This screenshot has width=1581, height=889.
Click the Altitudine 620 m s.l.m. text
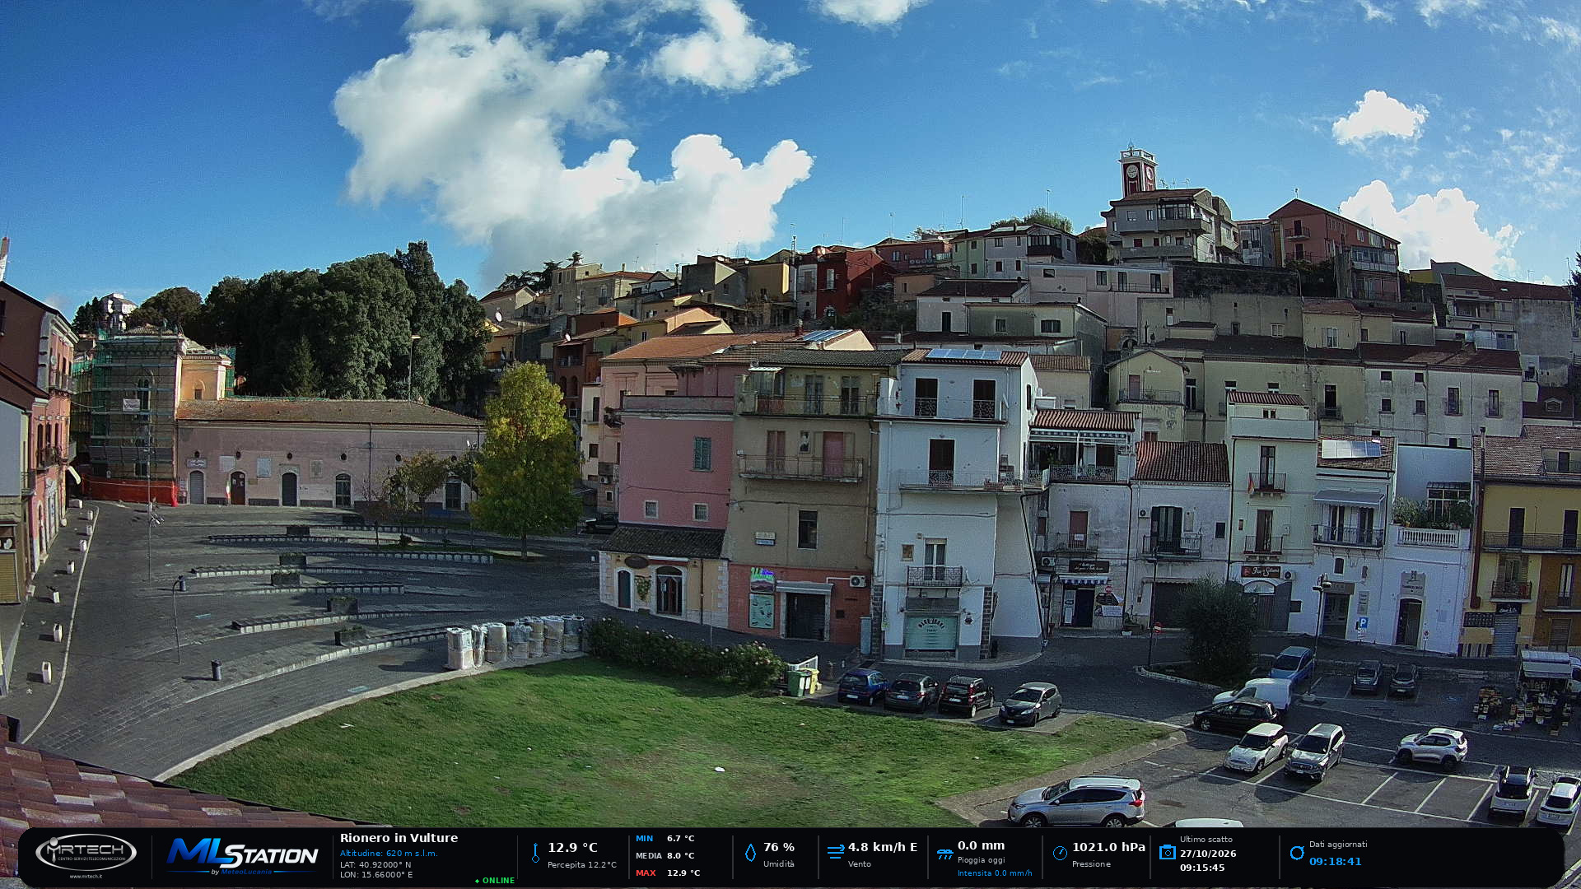point(389,854)
